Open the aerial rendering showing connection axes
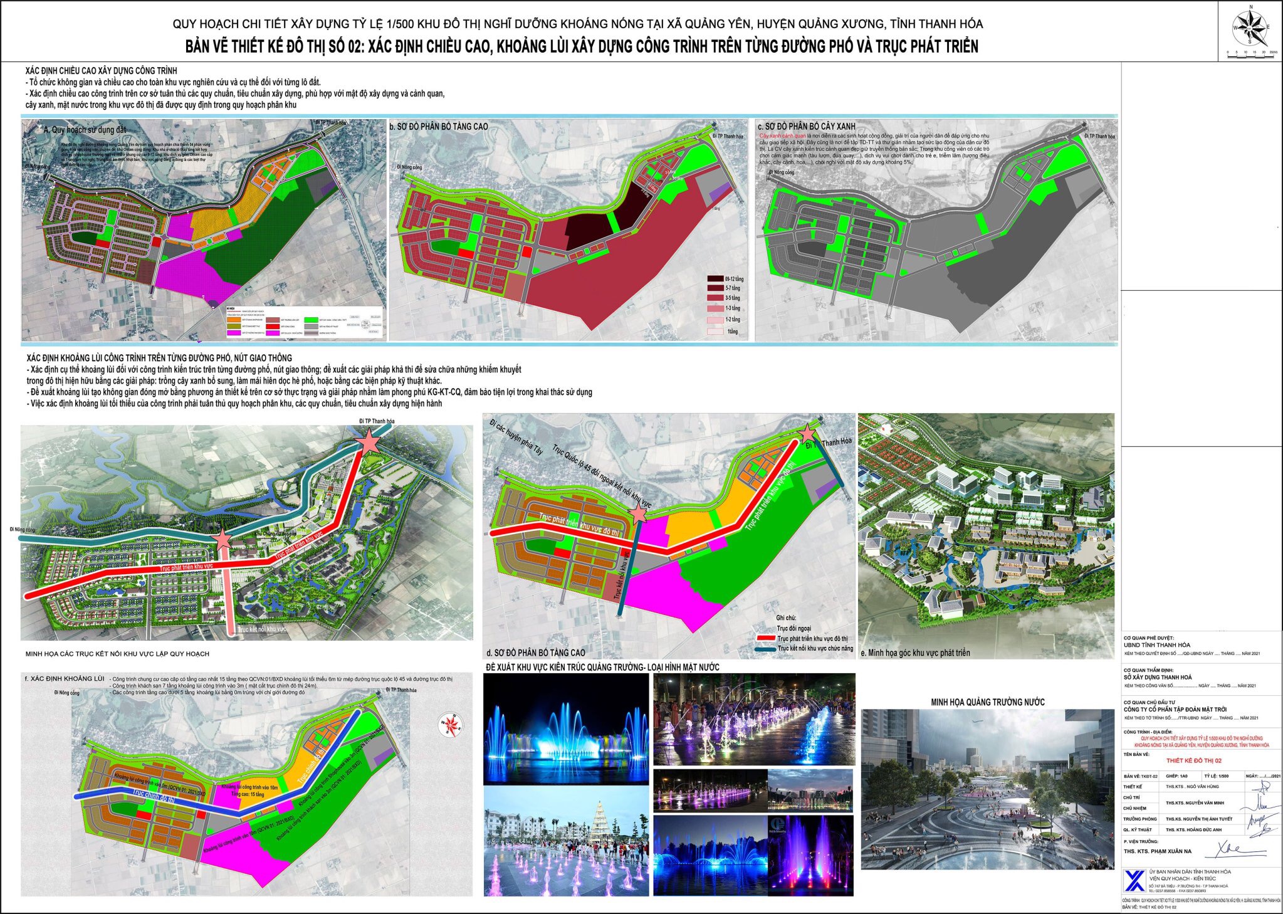The width and height of the screenshot is (1283, 914). pos(247,532)
